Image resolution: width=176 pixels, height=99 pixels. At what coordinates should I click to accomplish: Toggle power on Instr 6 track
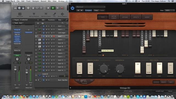[x=43, y=40]
